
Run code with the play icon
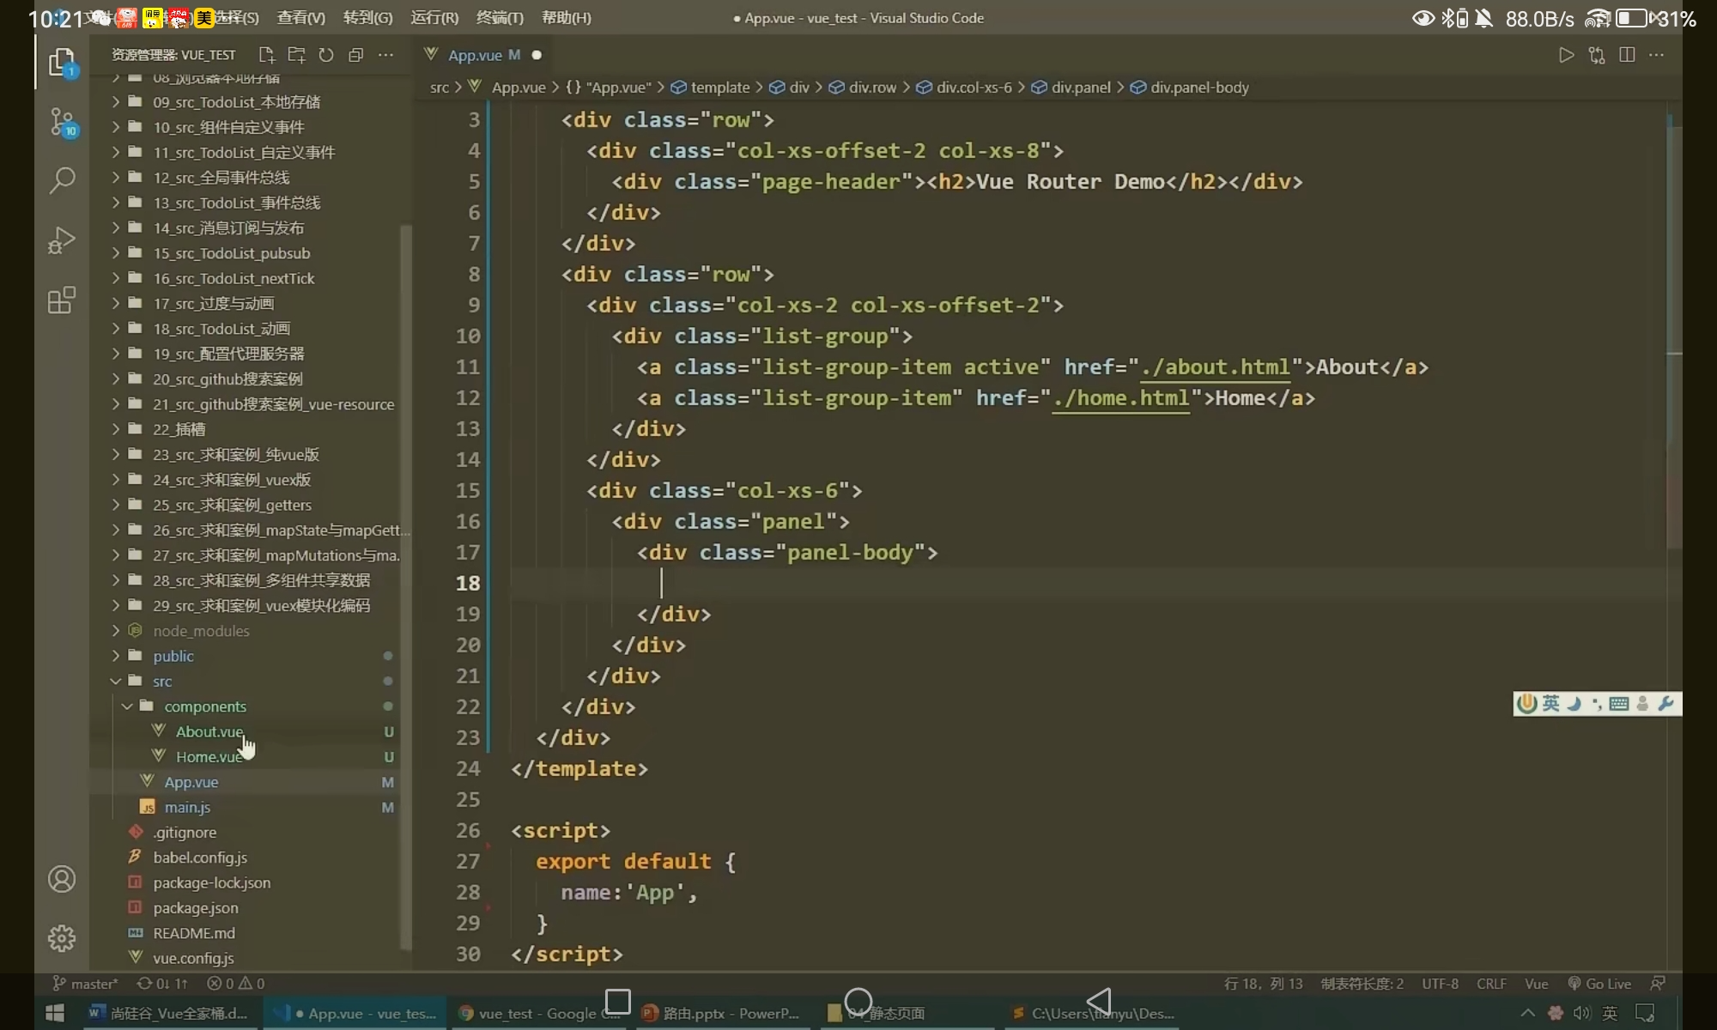1566,55
